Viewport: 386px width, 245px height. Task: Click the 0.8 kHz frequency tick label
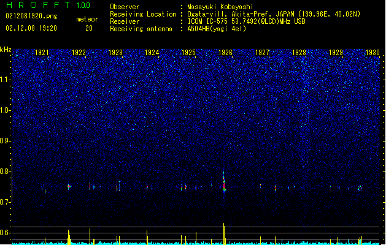[6, 171]
